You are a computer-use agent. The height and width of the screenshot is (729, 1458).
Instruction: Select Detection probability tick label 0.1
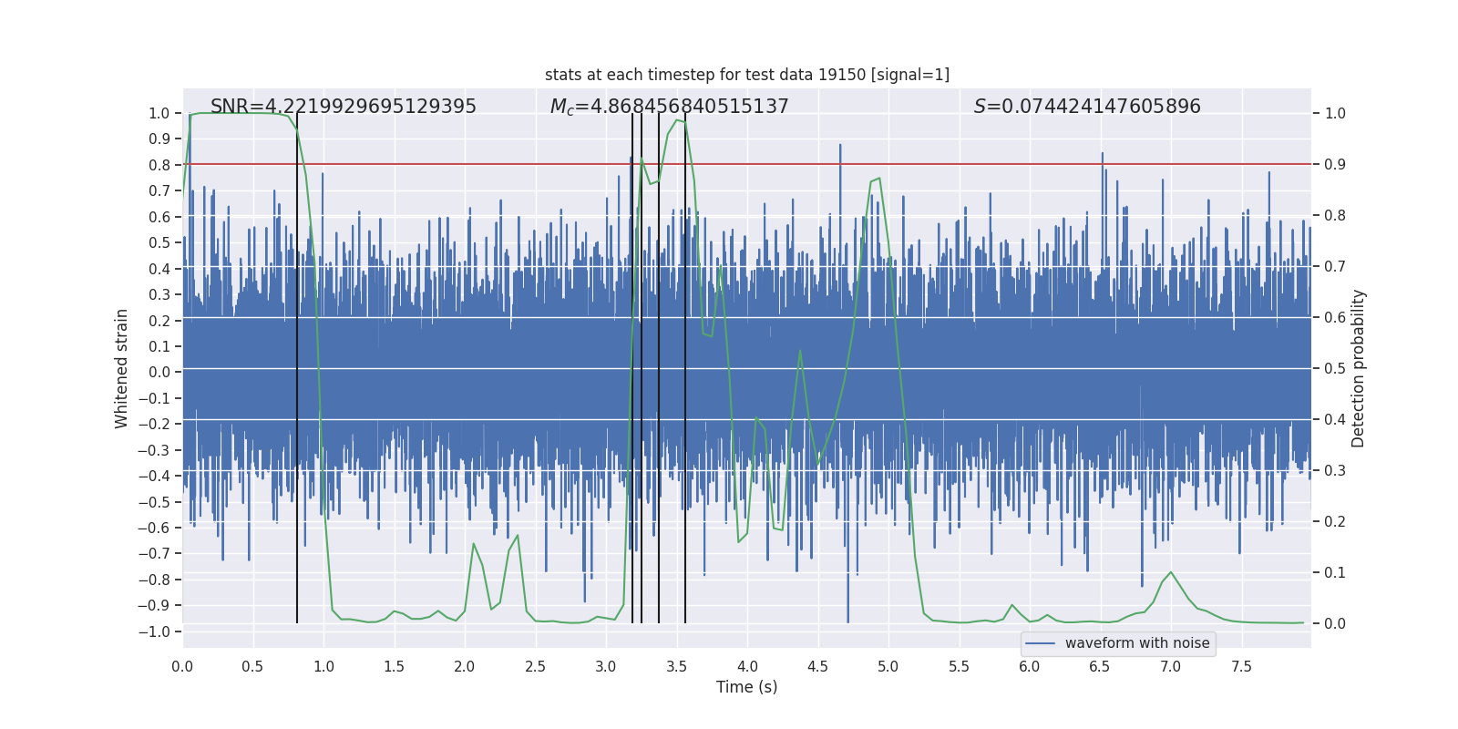[x=1335, y=573]
